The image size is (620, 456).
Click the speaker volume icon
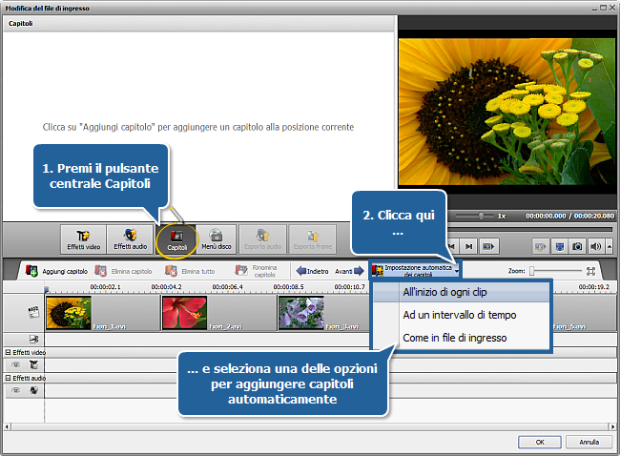click(596, 246)
